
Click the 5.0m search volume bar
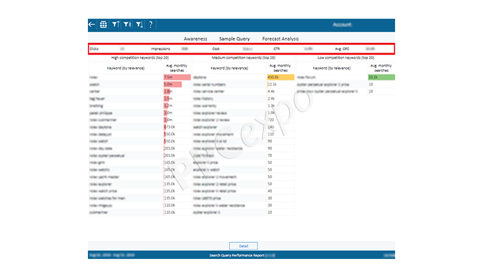[x=172, y=84]
